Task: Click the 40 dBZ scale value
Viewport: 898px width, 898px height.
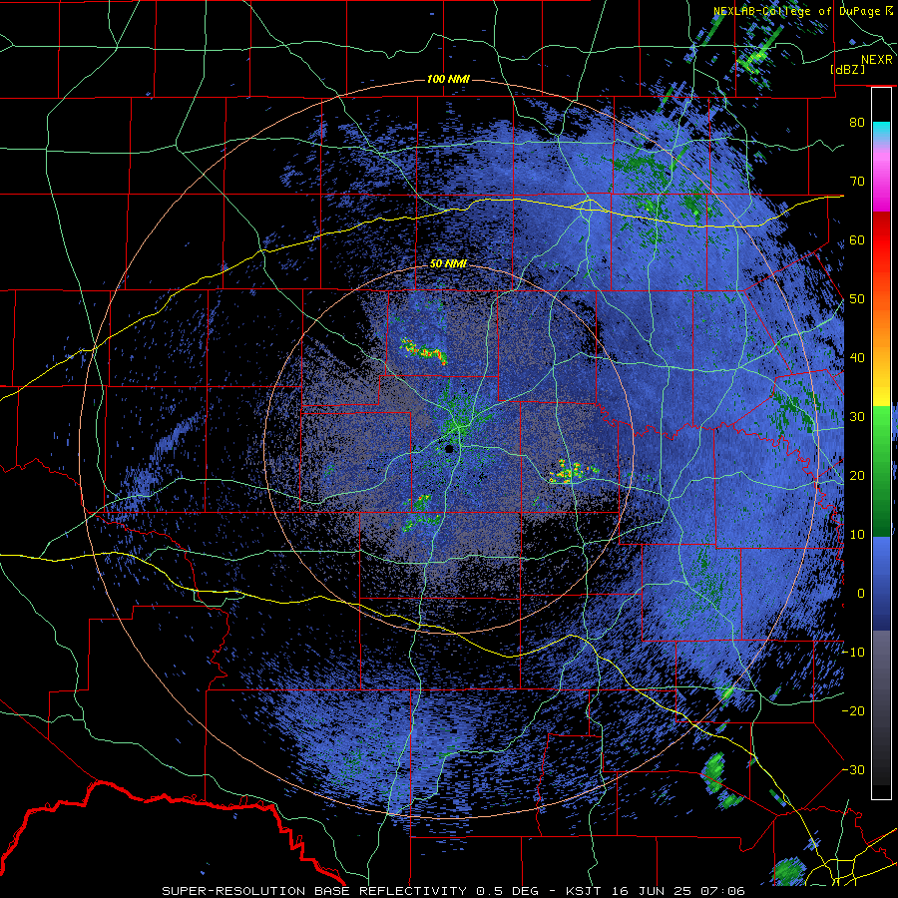Action: coord(857,358)
